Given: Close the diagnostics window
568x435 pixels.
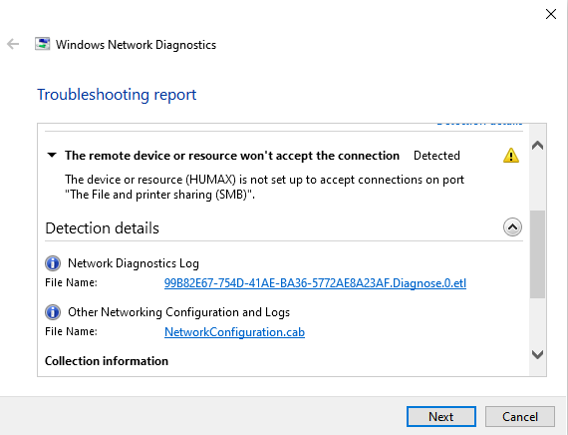Looking at the screenshot, I should click(551, 14).
